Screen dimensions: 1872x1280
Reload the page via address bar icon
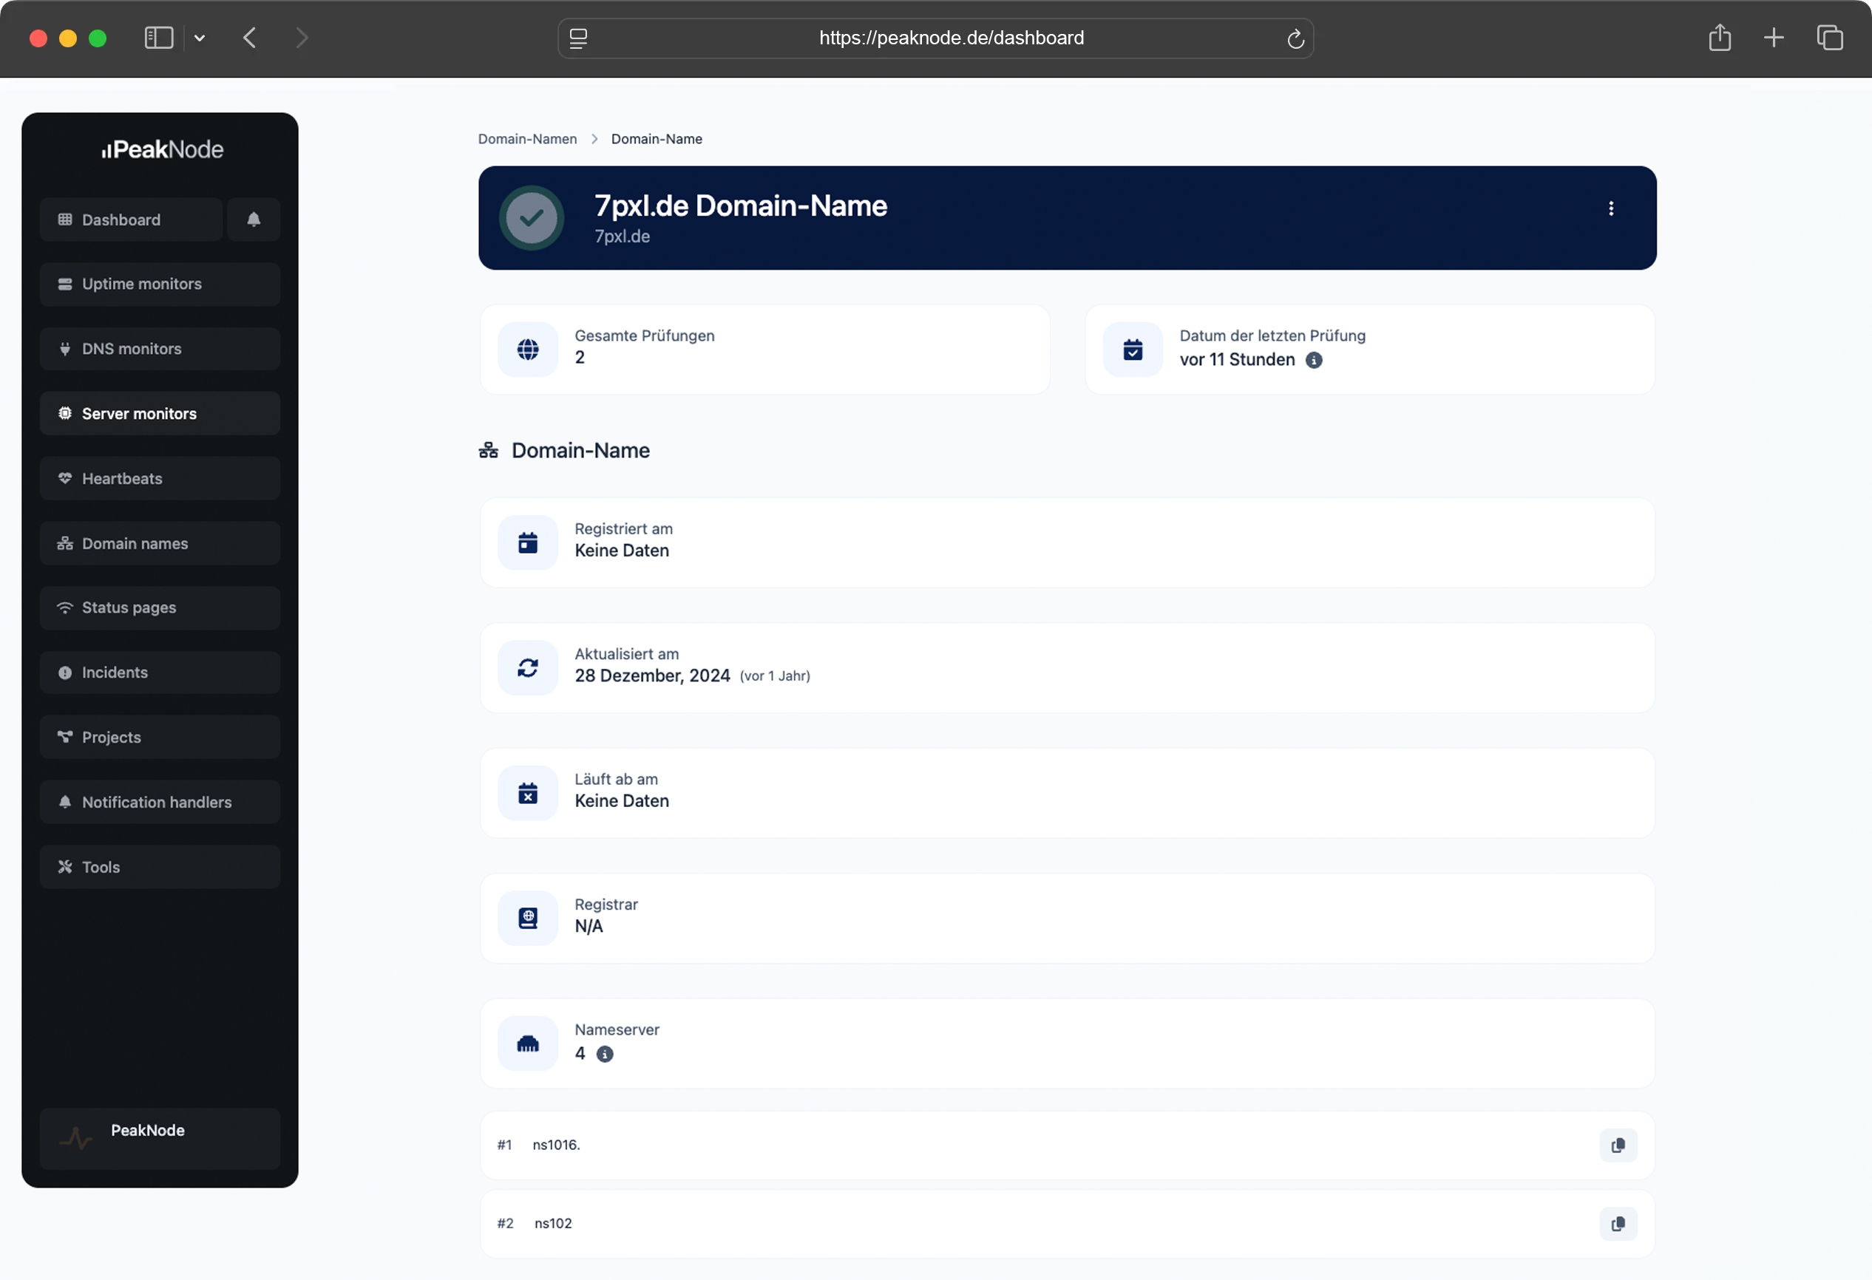tap(1295, 38)
